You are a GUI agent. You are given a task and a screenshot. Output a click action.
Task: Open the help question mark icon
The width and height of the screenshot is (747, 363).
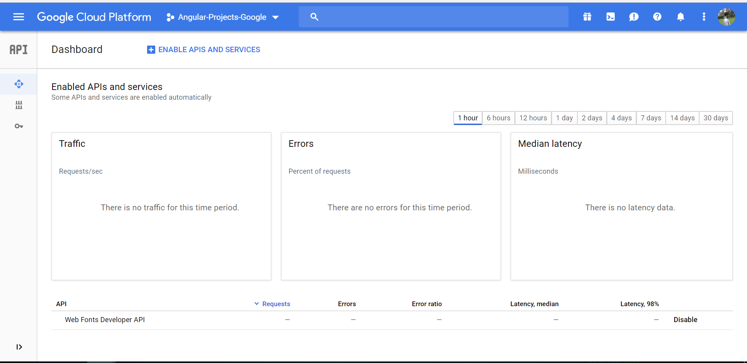pos(657,17)
